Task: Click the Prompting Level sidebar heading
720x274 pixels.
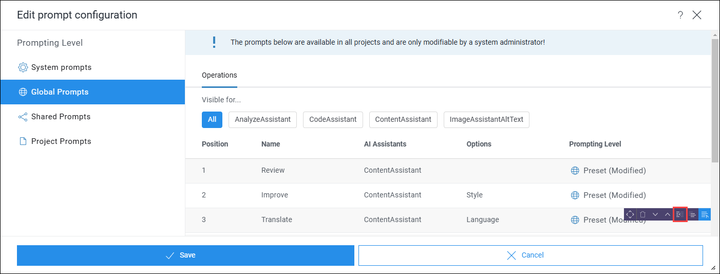Action: point(50,43)
